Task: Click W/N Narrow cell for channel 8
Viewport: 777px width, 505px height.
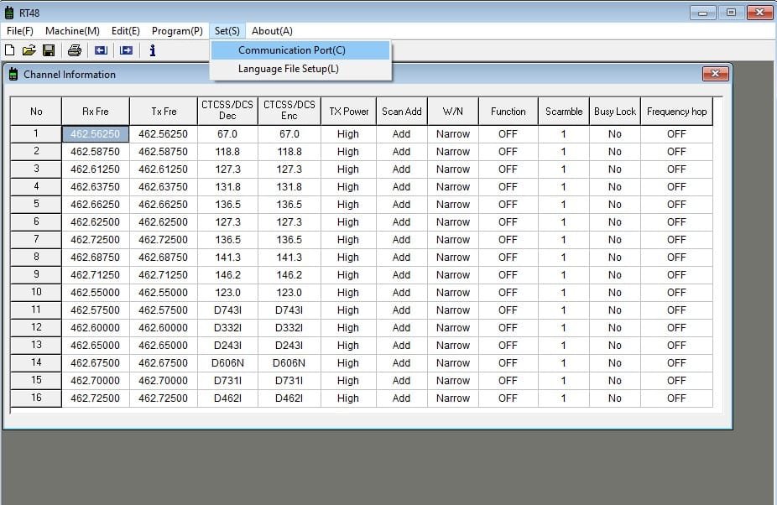Action: coord(452,258)
